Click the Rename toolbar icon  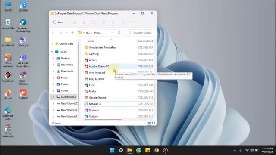(x=103, y=22)
